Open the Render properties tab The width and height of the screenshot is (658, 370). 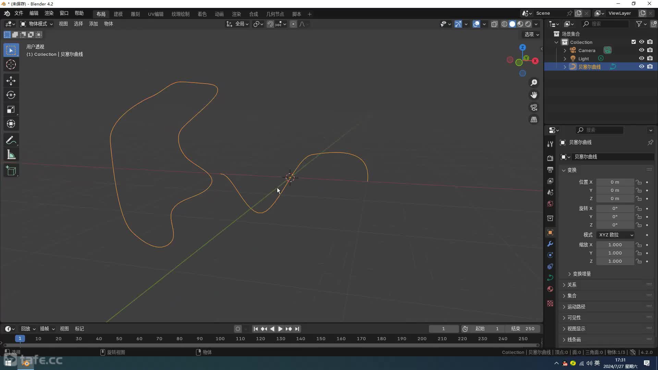pyautogui.click(x=550, y=158)
